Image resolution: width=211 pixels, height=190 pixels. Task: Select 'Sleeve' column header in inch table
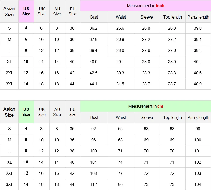pos(147,17)
